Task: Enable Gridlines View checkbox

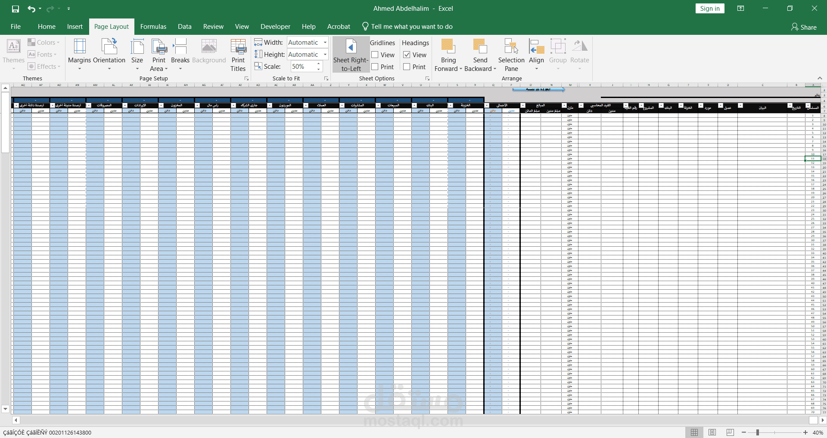Action: coord(375,55)
